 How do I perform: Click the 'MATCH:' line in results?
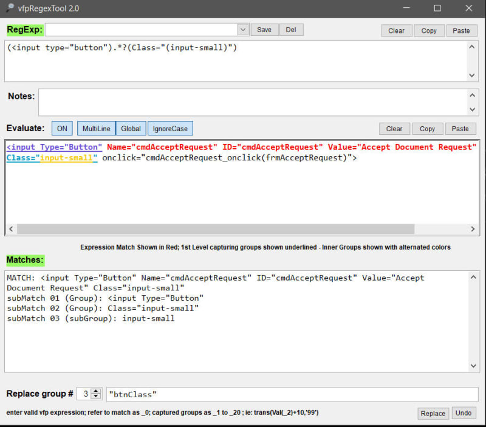[216, 282]
